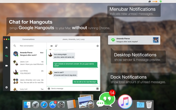Open the Jason, Lori conversation

point(28,63)
